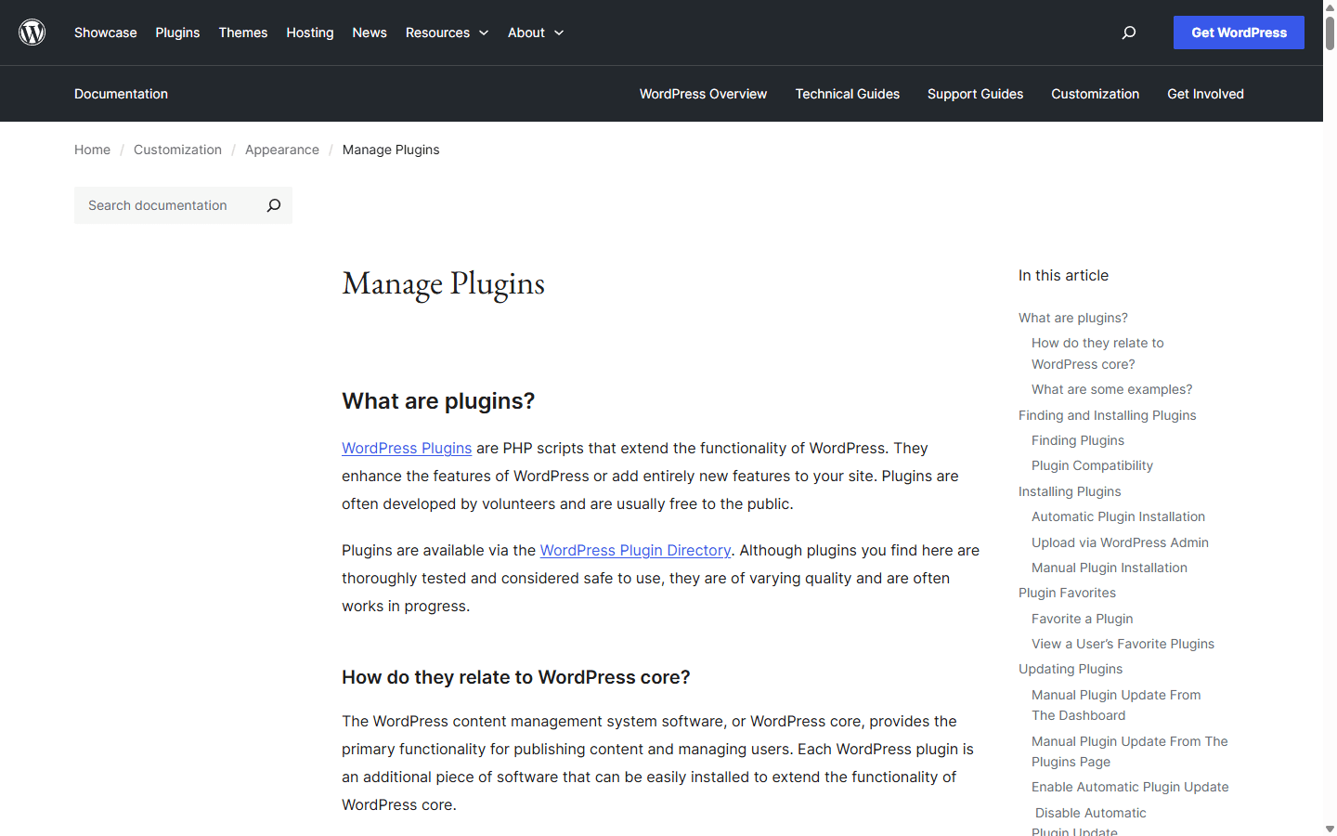Jump to 'What are some examples?' section
Image resolution: width=1337 pixels, height=836 pixels.
(1111, 389)
